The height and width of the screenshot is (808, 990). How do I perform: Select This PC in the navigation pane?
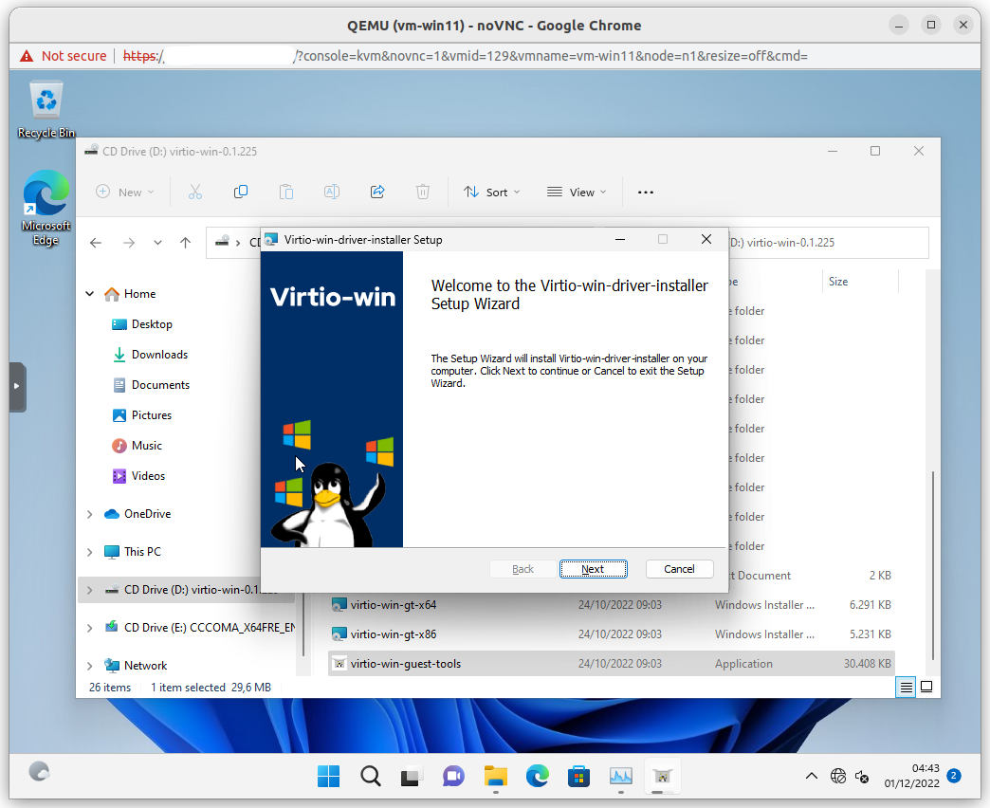click(x=142, y=552)
